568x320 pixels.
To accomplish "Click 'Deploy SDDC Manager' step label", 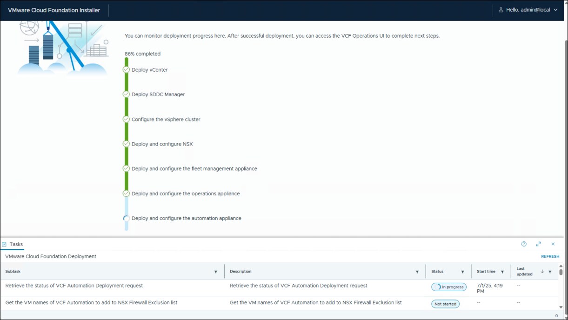I will [158, 94].
